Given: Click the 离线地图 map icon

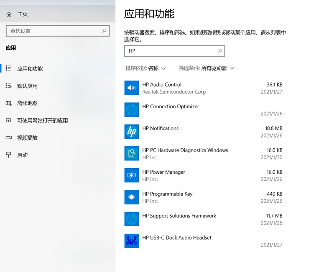Looking at the screenshot, I should pos(8,103).
